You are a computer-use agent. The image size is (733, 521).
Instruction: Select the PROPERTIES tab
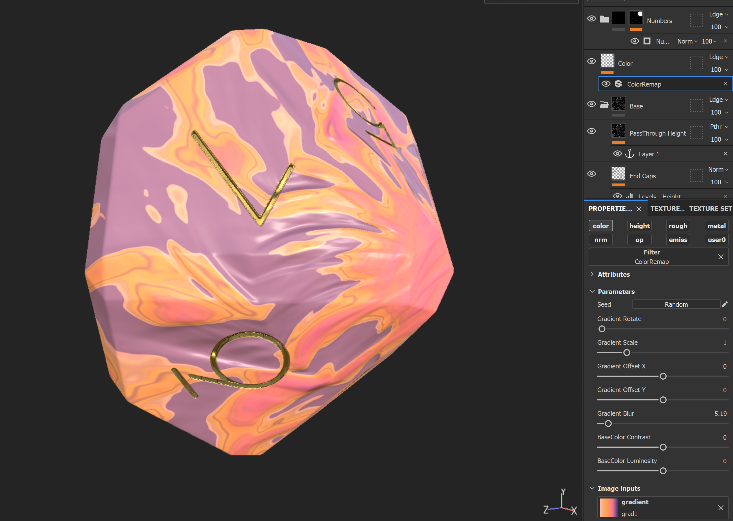pos(610,209)
